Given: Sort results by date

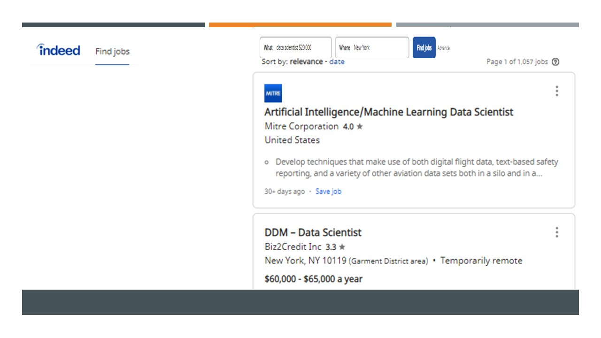Looking at the screenshot, I should (337, 61).
